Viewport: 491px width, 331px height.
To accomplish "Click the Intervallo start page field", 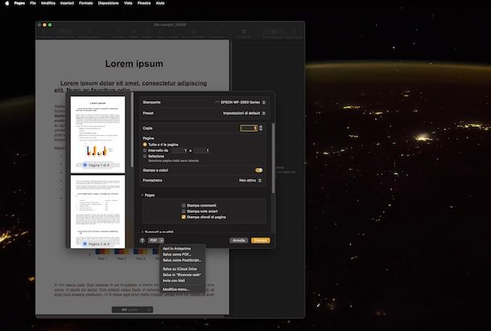I will [x=179, y=150].
